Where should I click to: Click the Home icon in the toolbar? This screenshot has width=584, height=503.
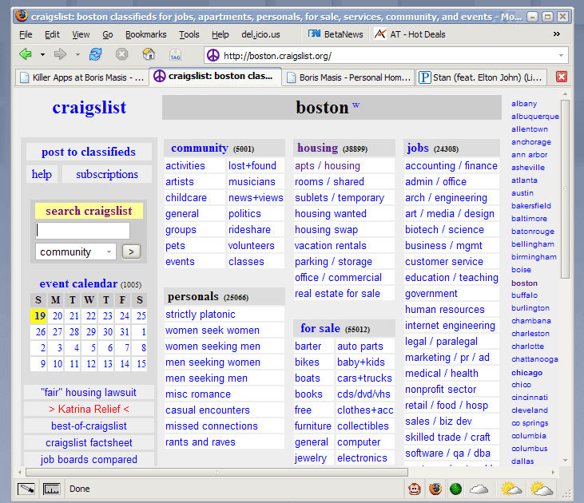pos(149,54)
